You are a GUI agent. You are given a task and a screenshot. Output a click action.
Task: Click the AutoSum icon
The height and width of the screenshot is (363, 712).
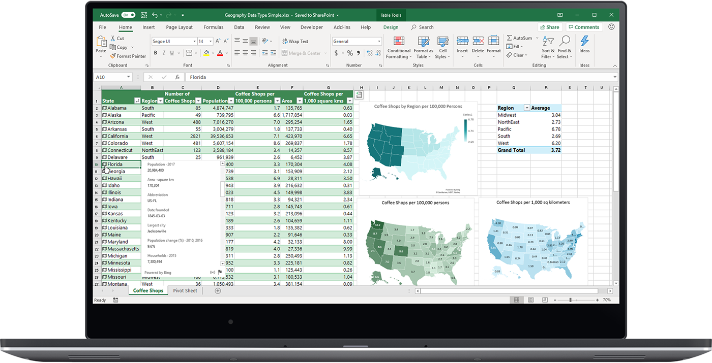[510, 38]
